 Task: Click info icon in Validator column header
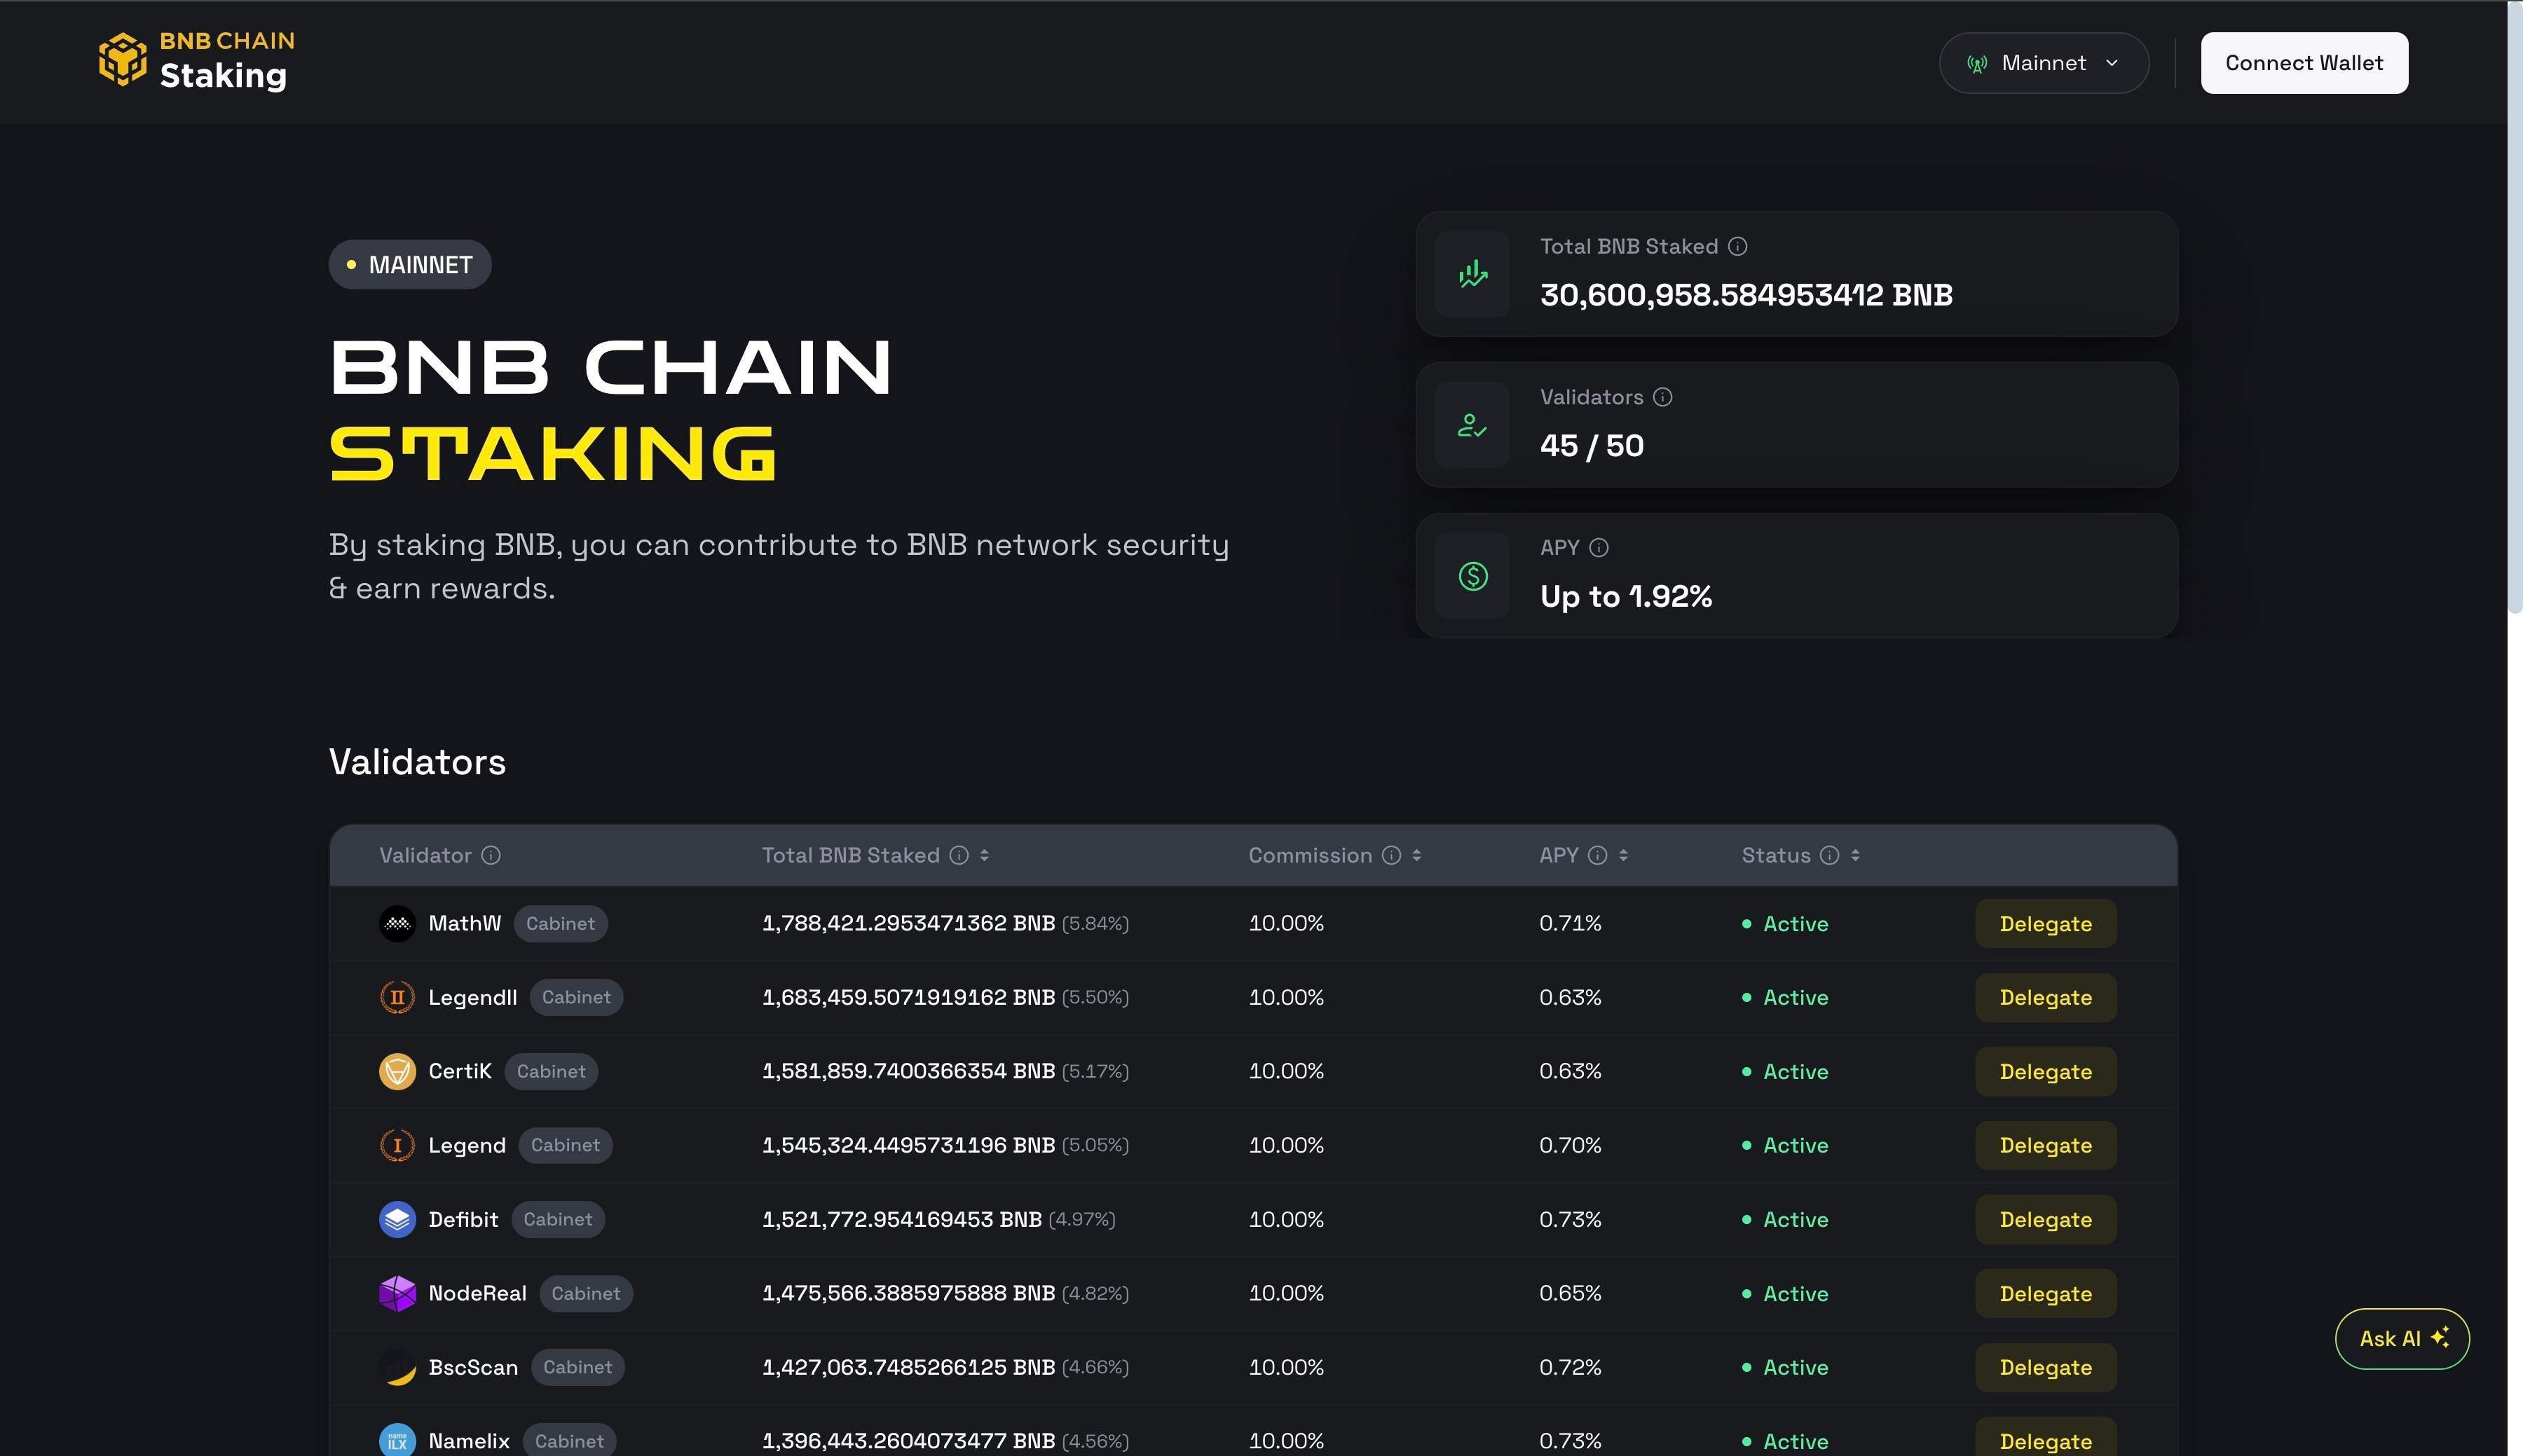click(490, 856)
